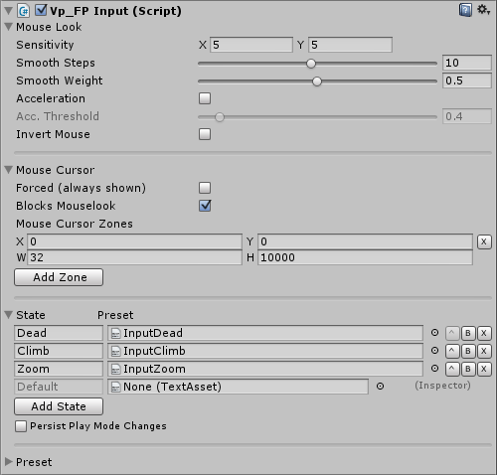The height and width of the screenshot is (475, 497).
Task: Click the Add State button
Action: 59,406
